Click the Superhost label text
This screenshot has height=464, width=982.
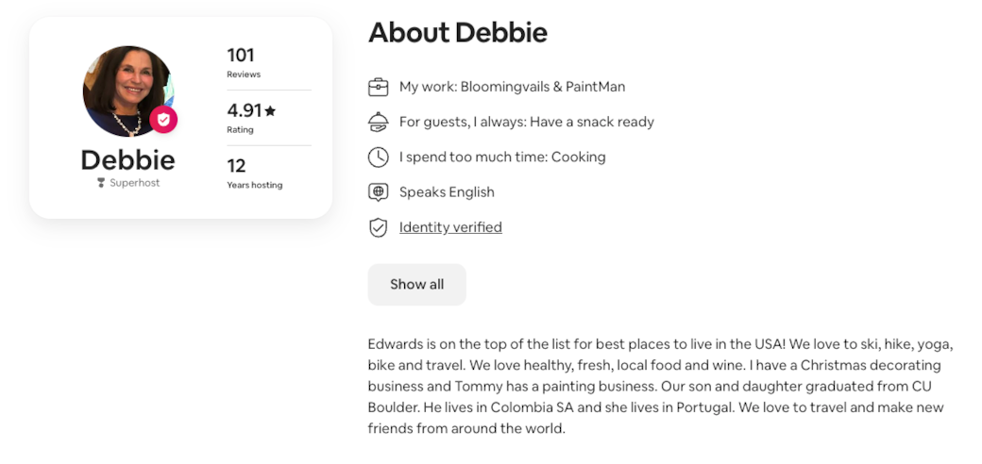(x=134, y=183)
